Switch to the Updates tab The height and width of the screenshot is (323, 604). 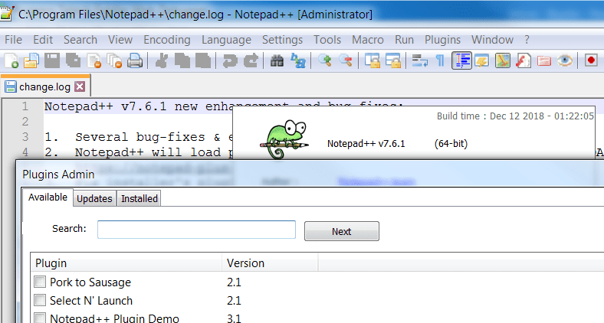(x=94, y=198)
